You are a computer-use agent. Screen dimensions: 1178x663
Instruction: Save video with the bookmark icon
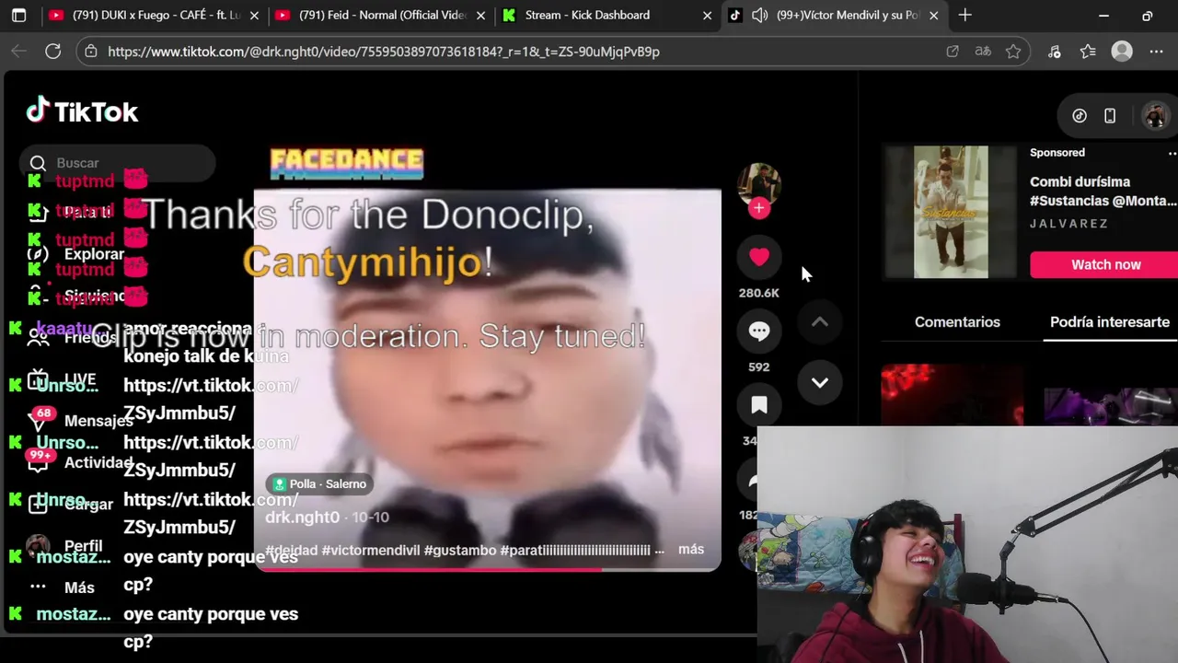tap(759, 405)
